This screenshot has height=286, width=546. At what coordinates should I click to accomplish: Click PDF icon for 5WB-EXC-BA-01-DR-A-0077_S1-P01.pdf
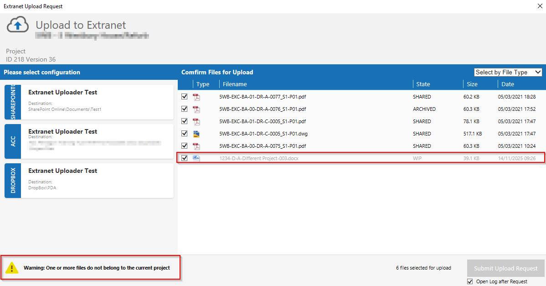coord(196,97)
